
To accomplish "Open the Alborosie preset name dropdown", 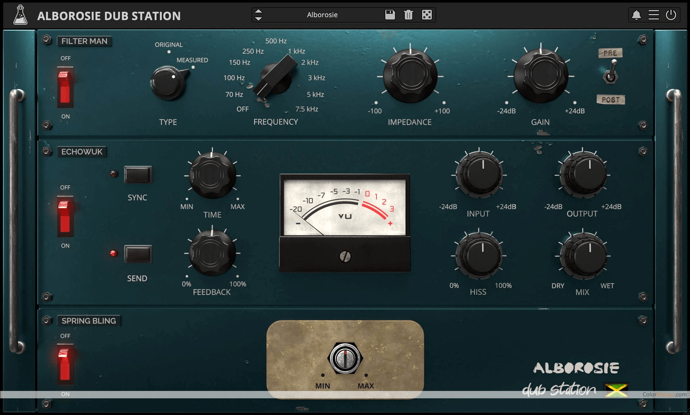I will [x=322, y=15].
